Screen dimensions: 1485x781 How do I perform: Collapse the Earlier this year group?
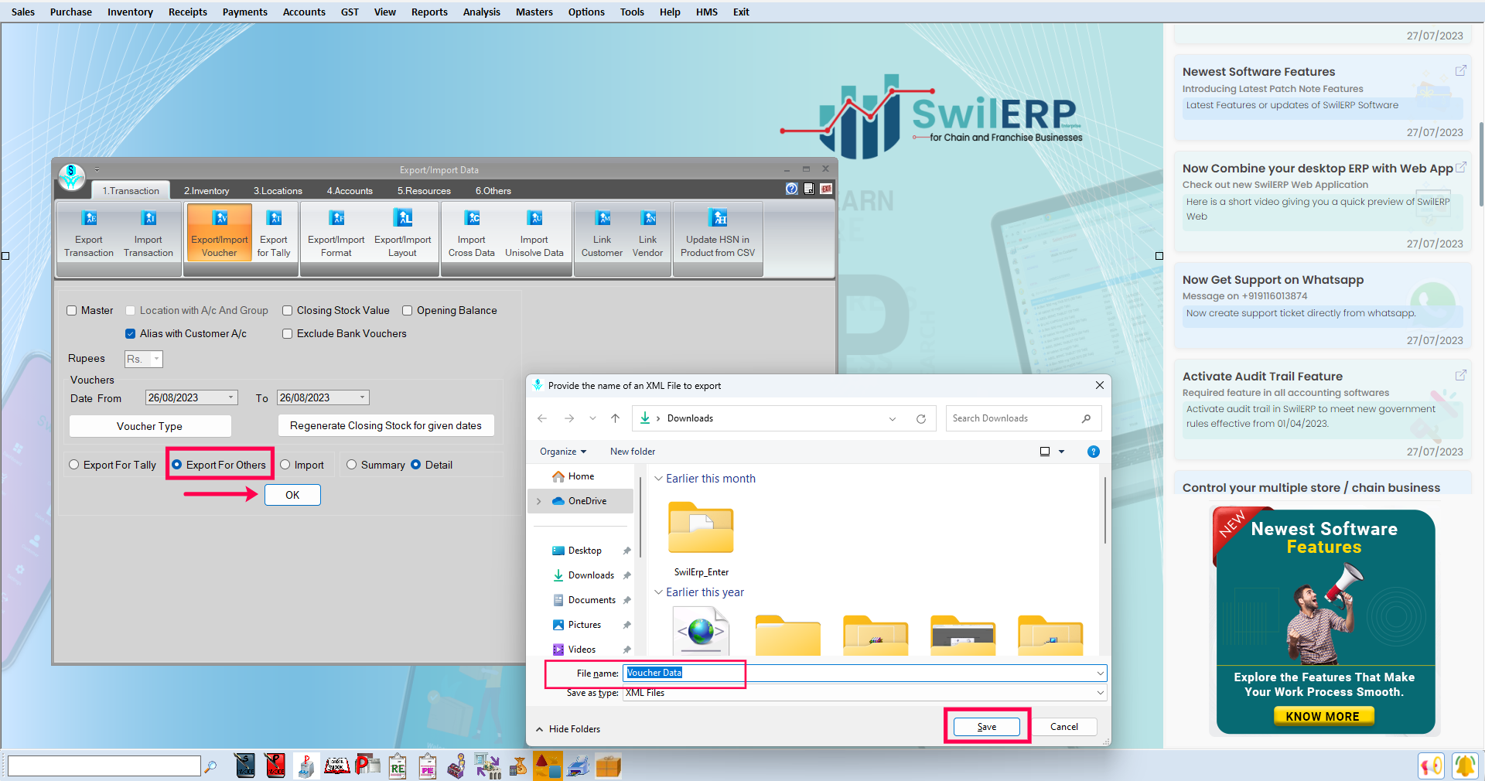658,592
